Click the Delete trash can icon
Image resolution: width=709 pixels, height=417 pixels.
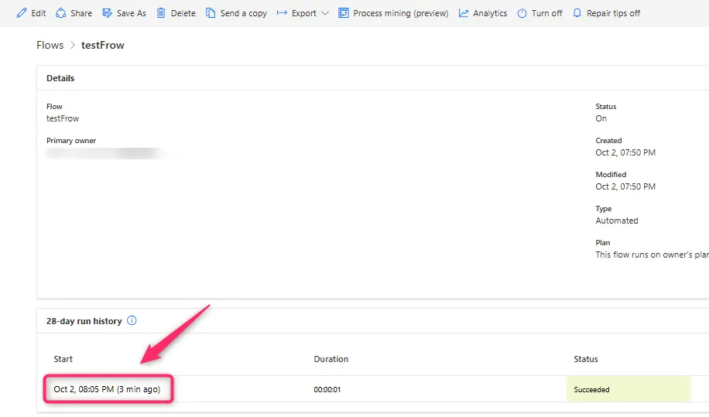(161, 13)
